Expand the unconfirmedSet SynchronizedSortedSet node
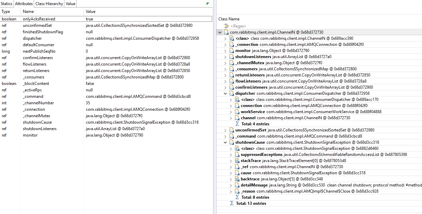This screenshot has height=214, width=422. (225, 130)
